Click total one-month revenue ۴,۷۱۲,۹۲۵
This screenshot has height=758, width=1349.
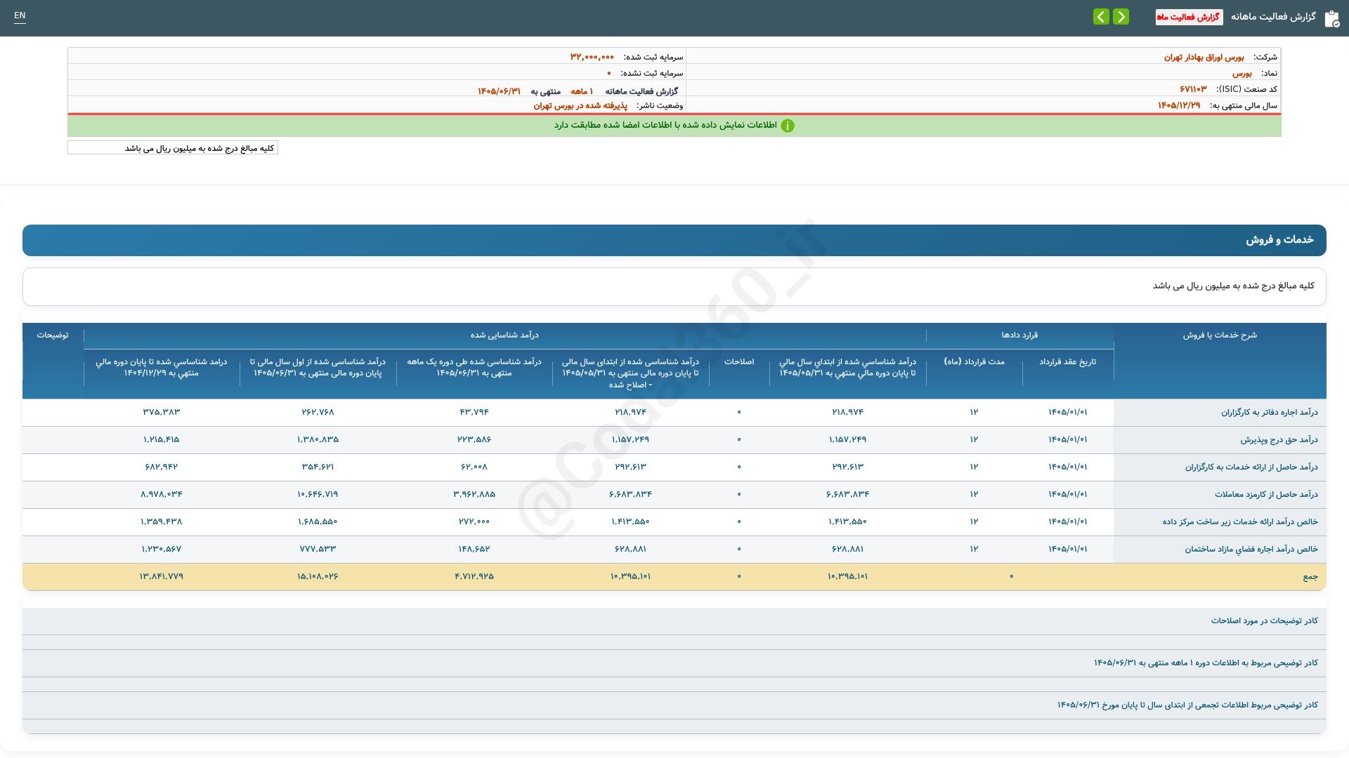474,576
